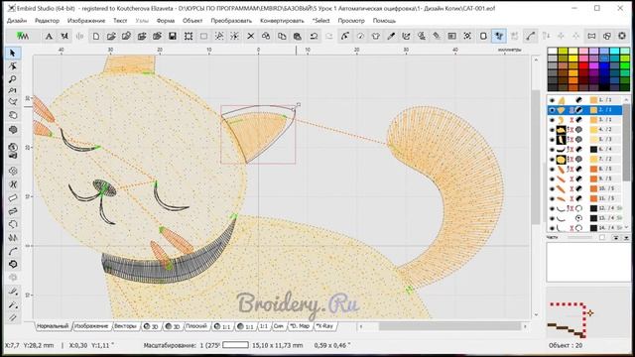Click the object list scroll up arrow

coord(626,99)
